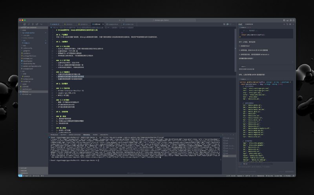Show more activity views chevron
Screen dimensions: 314x195
41,24
